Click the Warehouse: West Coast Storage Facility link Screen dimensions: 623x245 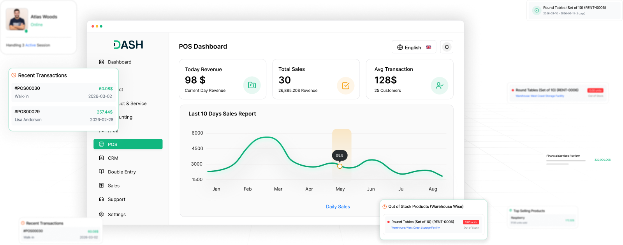pyautogui.click(x=415, y=228)
